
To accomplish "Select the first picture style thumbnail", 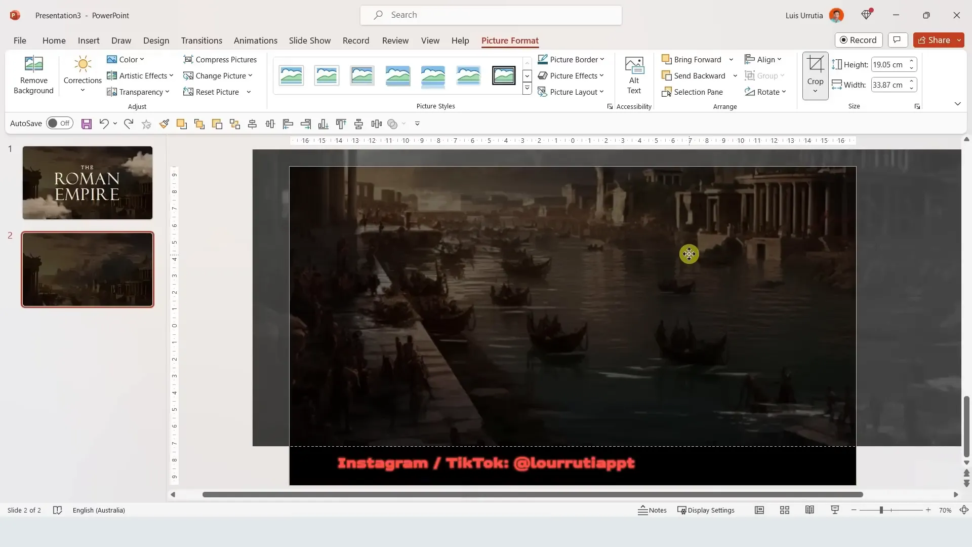I will click(291, 75).
